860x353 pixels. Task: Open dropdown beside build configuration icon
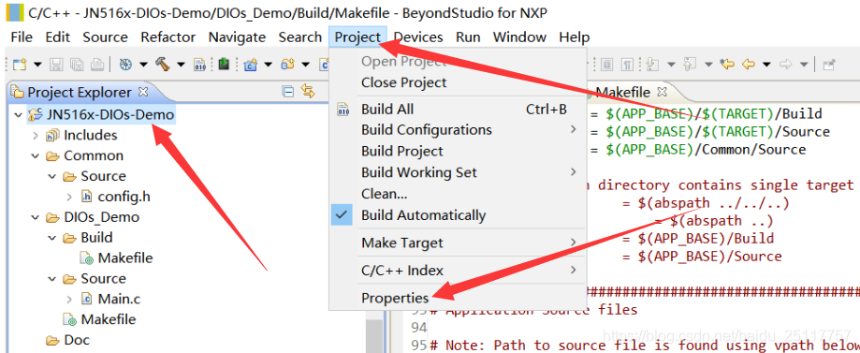[143, 65]
